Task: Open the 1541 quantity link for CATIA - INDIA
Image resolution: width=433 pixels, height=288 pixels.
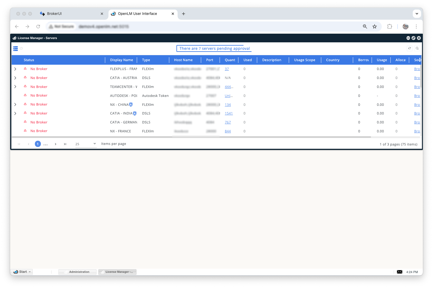Action: pos(229,114)
